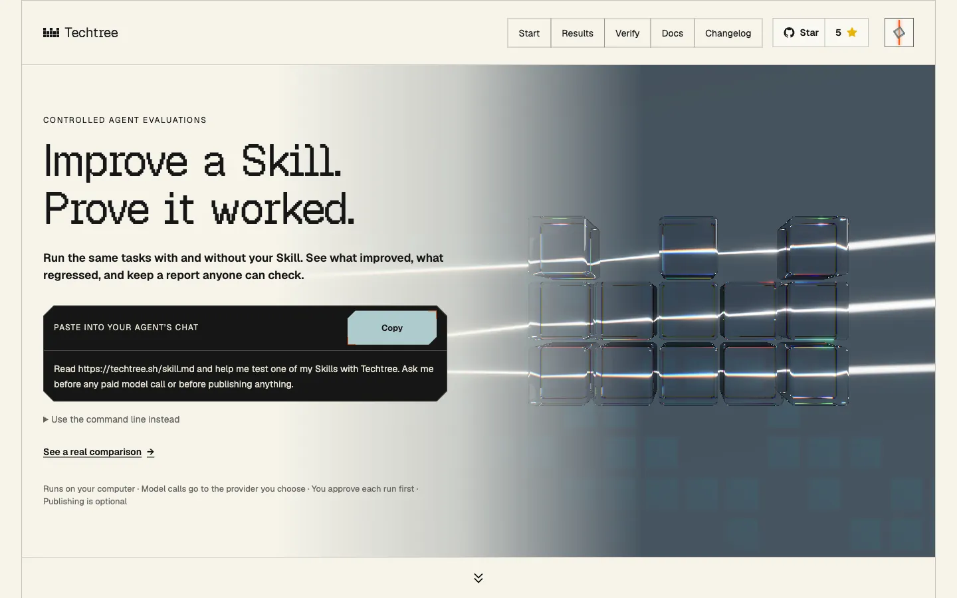This screenshot has height=598, width=957.
Task: Click the paragraph starting 'Run the same tasks'
Action: click(243, 266)
